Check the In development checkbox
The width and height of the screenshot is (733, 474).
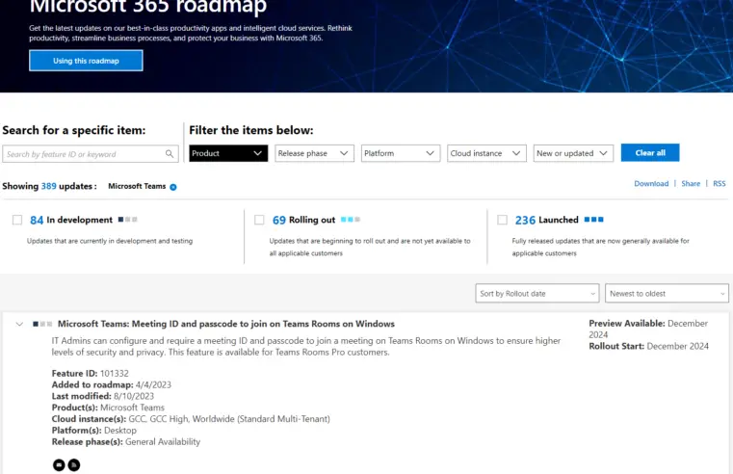point(17,220)
